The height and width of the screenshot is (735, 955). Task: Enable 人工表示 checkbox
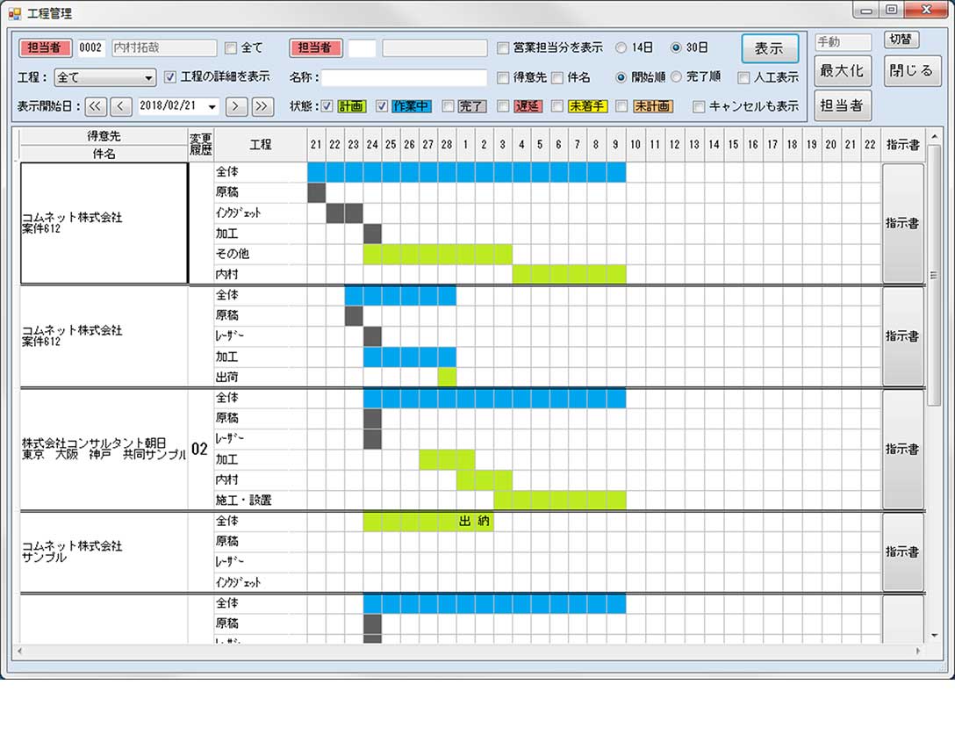tap(743, 77)
